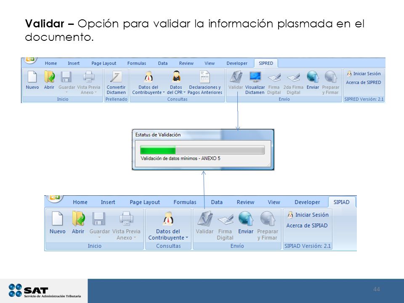The height and width of the screenshot is (303, 404).
Task: Open View tab in SIPIAD window
Action: pos(274,202)
